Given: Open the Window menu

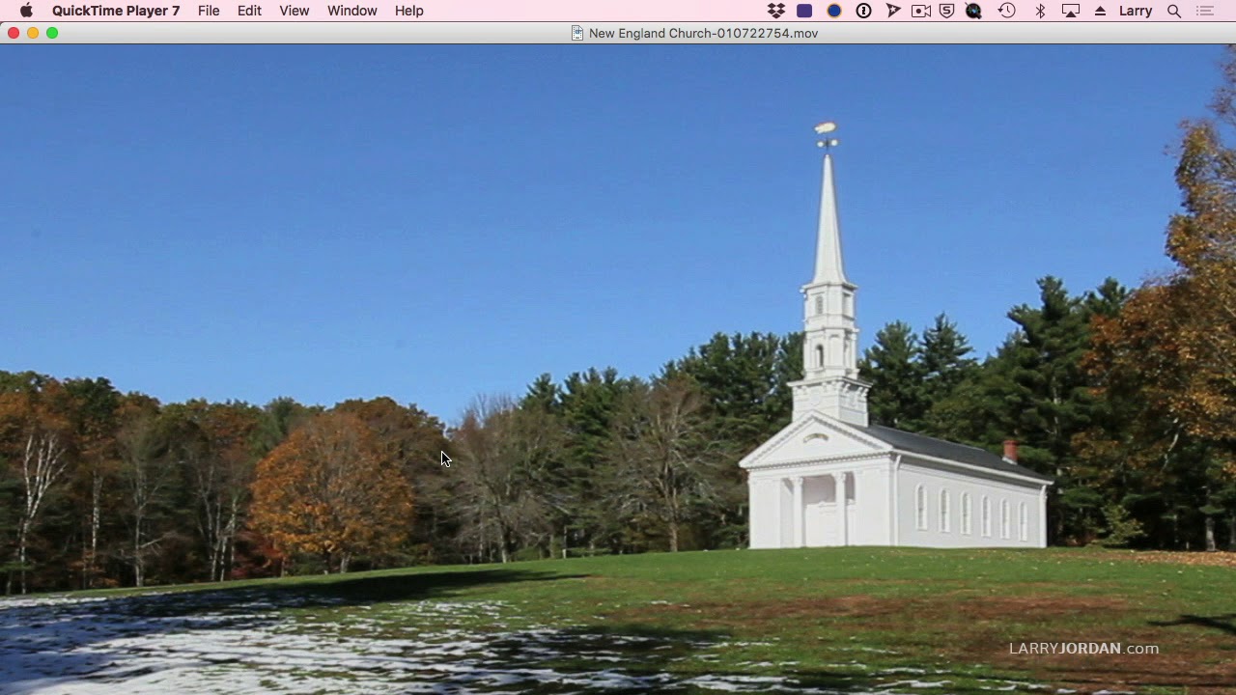Looking at the screenshot, I should (x=351, y=11).
